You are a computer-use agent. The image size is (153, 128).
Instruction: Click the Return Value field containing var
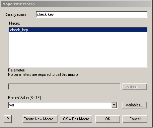(60, 105)
